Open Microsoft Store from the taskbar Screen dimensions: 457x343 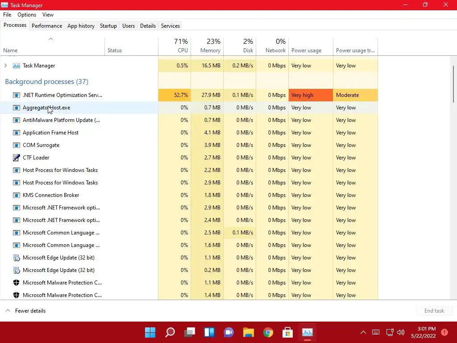click(x=288, y=332)
